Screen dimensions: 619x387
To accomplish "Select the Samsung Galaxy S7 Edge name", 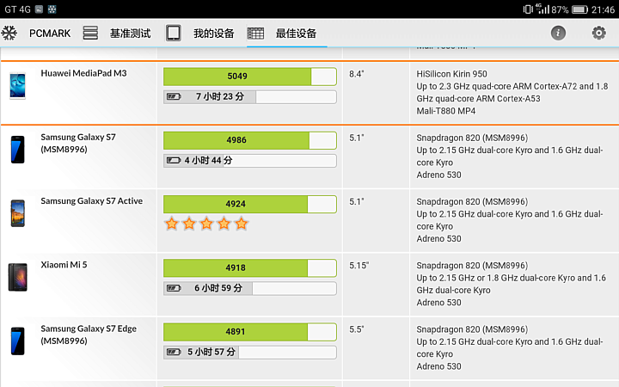I will click(x=89, y=335).
